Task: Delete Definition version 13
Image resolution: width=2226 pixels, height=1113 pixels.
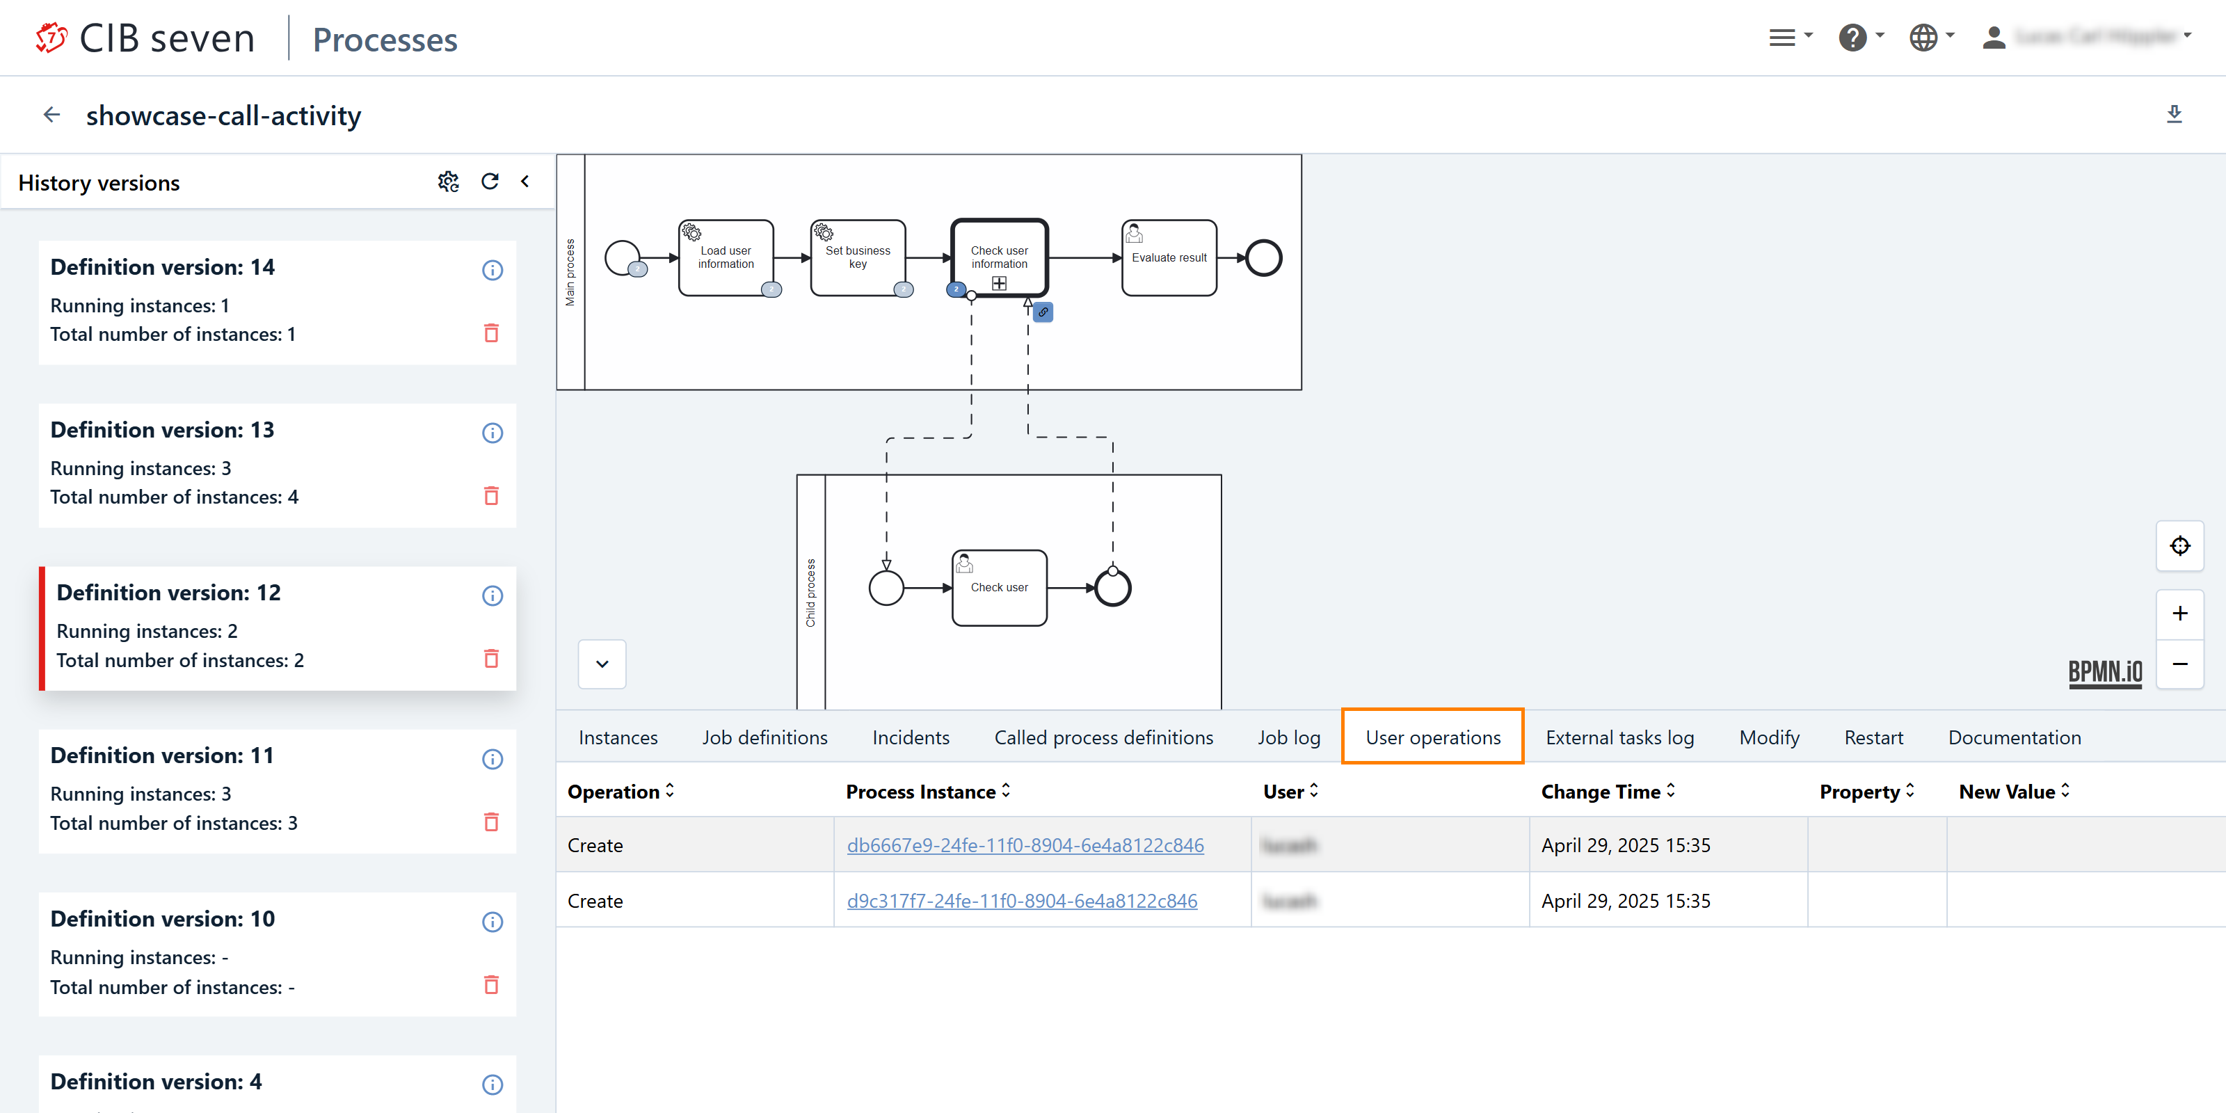Action: coord(491,496)
